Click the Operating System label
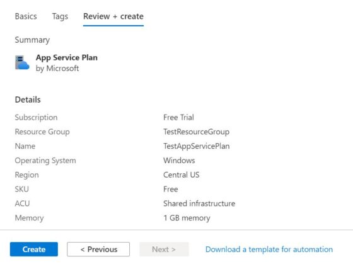Image resolution: width=353 pixels, height=264 pixels. [45, 161]
